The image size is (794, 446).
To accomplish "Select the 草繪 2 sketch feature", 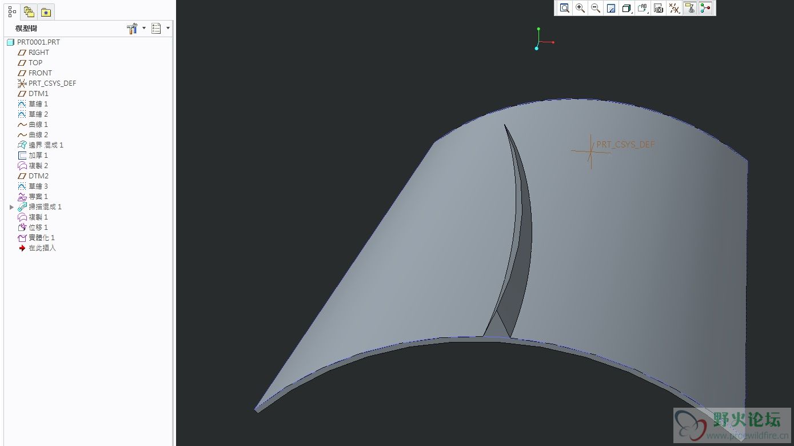I will pos(33,114).
